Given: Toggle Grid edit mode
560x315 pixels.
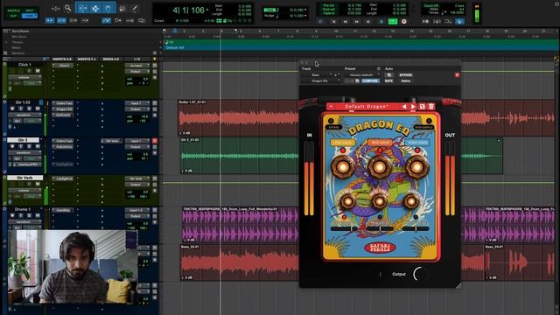Looking at the screenshot, I should (x=29, y=16).
